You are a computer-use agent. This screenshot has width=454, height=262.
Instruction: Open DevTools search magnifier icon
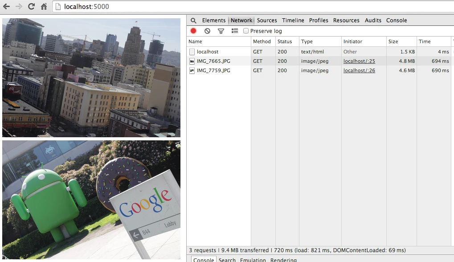(x=193, y=20)
